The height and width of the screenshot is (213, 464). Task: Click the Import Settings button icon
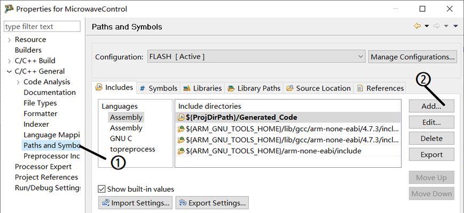106,203
